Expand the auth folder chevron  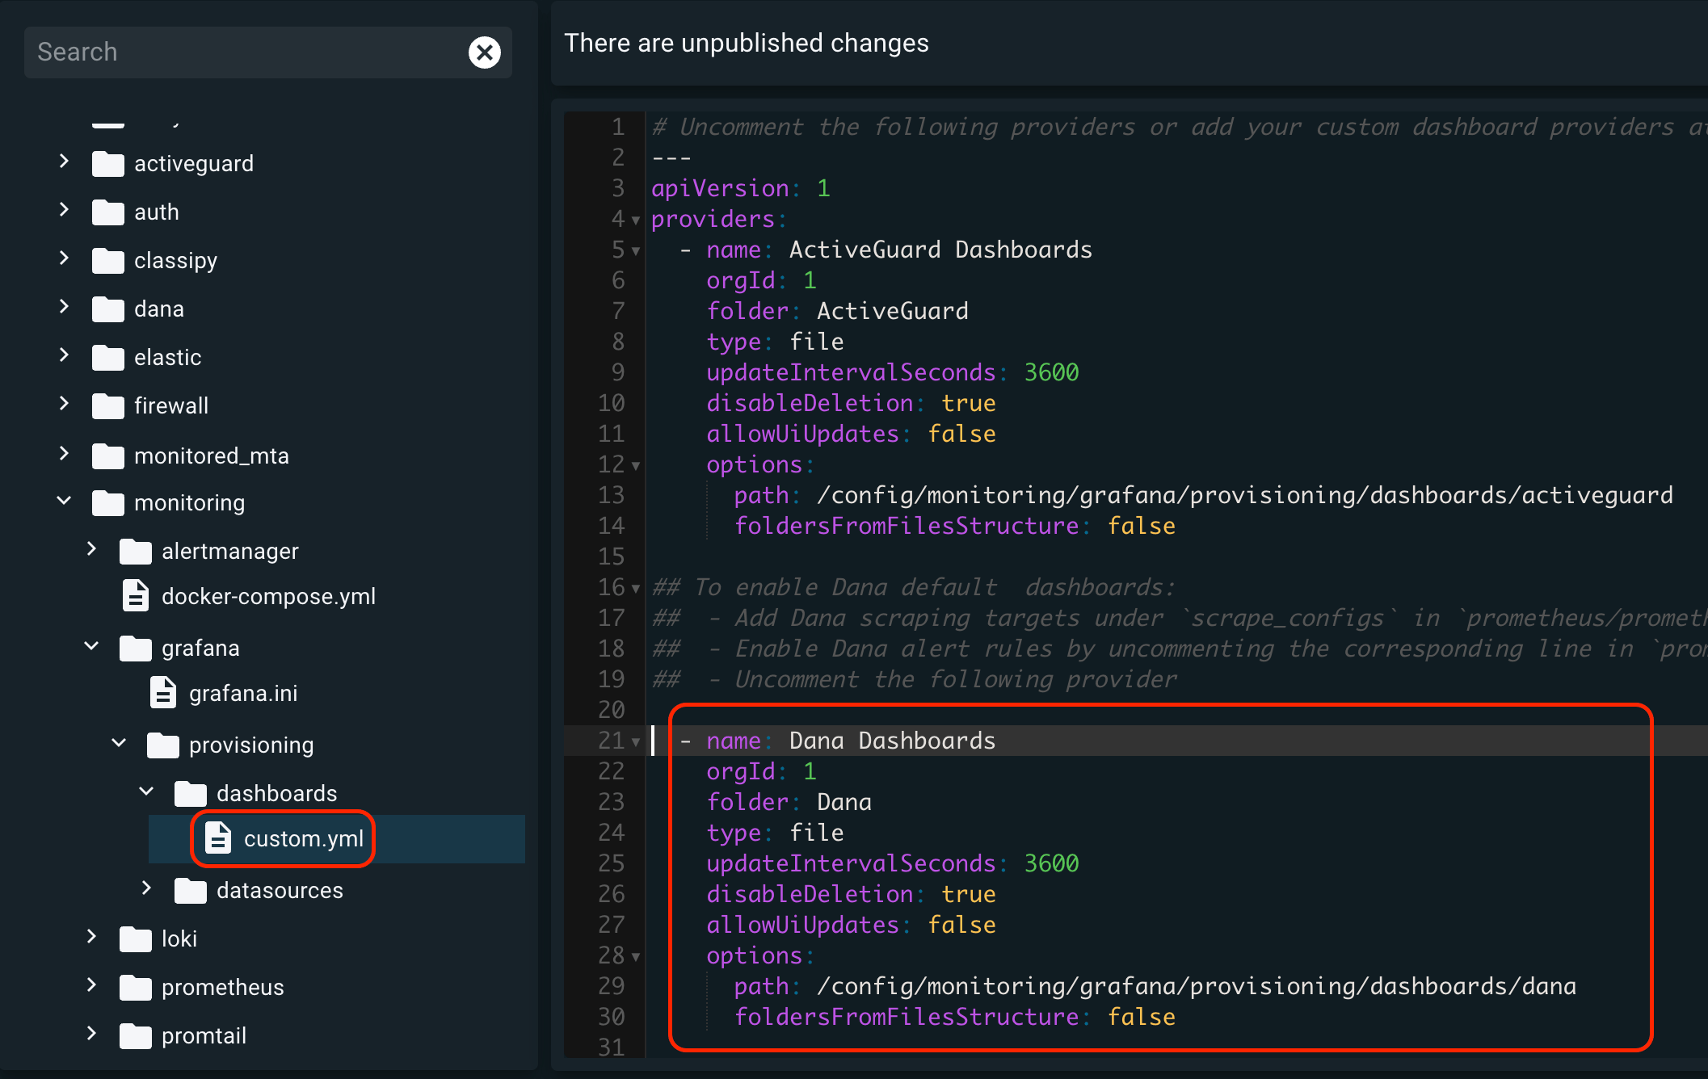[65, 211]
